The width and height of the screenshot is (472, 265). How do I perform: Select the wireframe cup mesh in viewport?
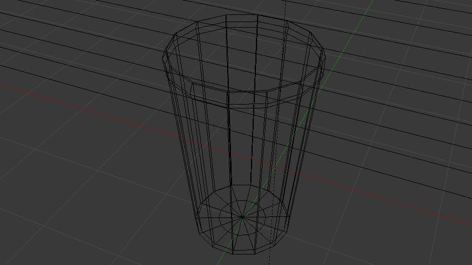(x=244, y=134)
